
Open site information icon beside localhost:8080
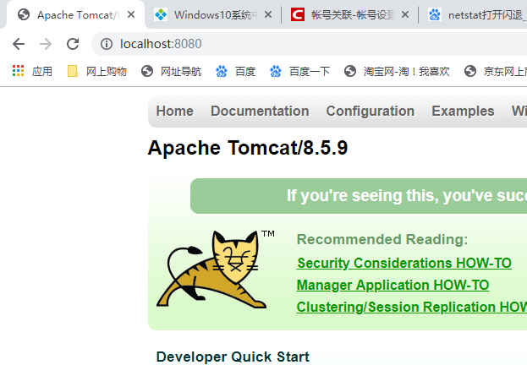coord(107,44)
